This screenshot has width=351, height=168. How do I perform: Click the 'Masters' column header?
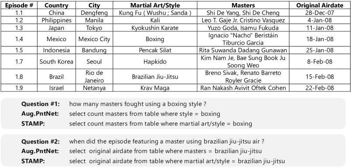click(x=243, y=5)
